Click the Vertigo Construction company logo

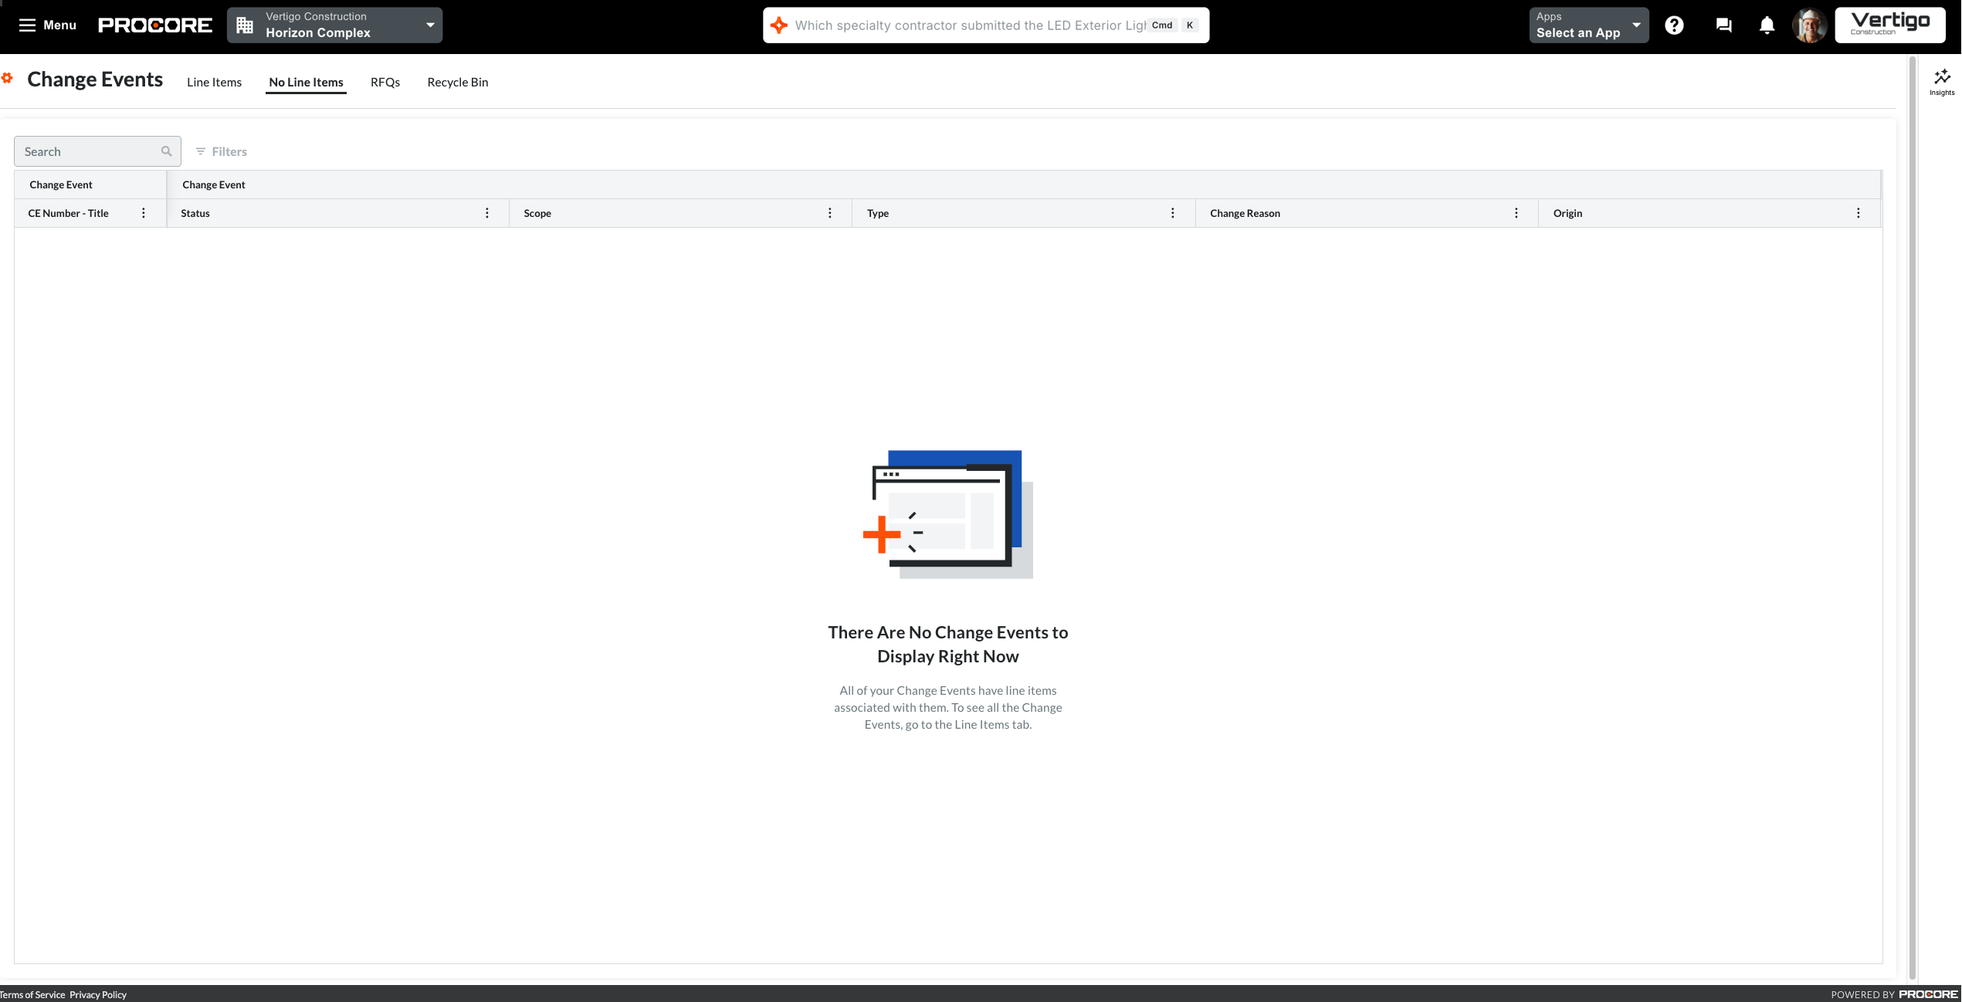(1889, 24)
